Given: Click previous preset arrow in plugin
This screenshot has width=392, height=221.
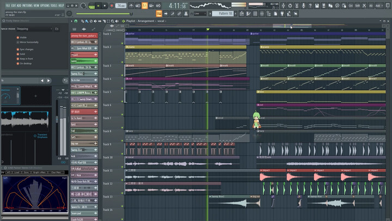Looking at the screenshot, I should pos(42,80).
